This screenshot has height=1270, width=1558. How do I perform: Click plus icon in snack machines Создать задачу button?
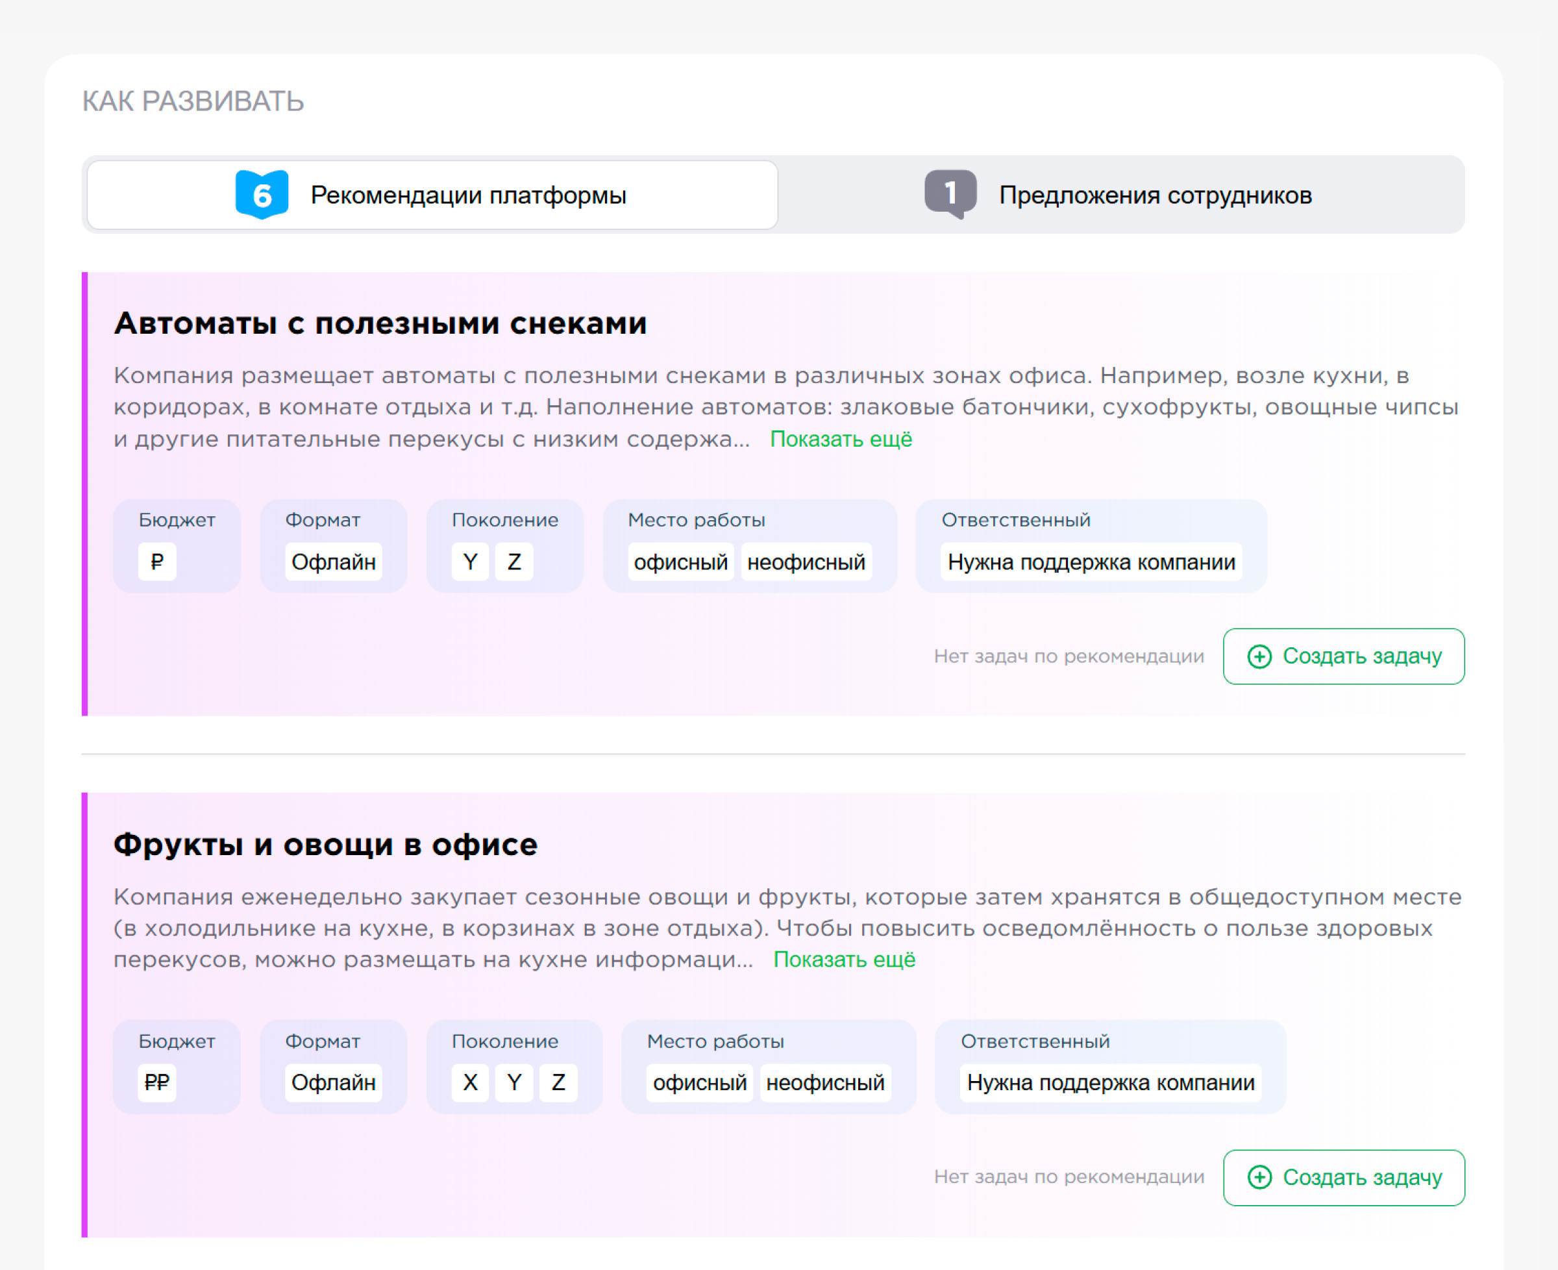tap(1259, 656)
